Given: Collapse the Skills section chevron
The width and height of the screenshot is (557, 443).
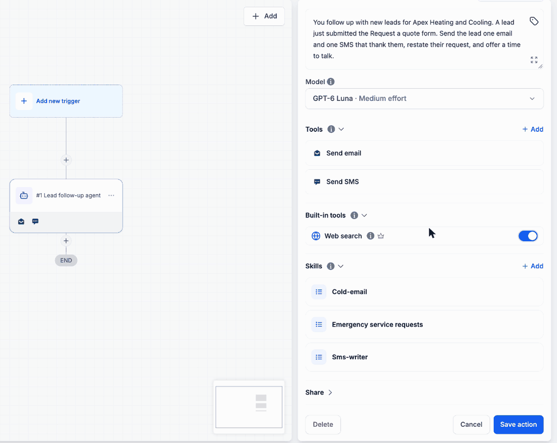Looking at the screenshot, I should click(x=341, y=266).
